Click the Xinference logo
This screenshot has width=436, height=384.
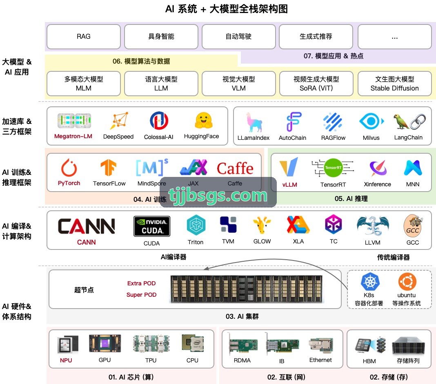point(378,168)
